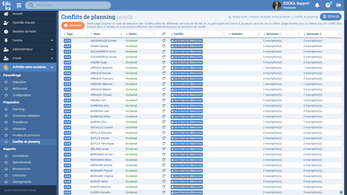Collapse the Activités extra-scolaires section
The image size is (347, 195).
click(x=52, y=67)
